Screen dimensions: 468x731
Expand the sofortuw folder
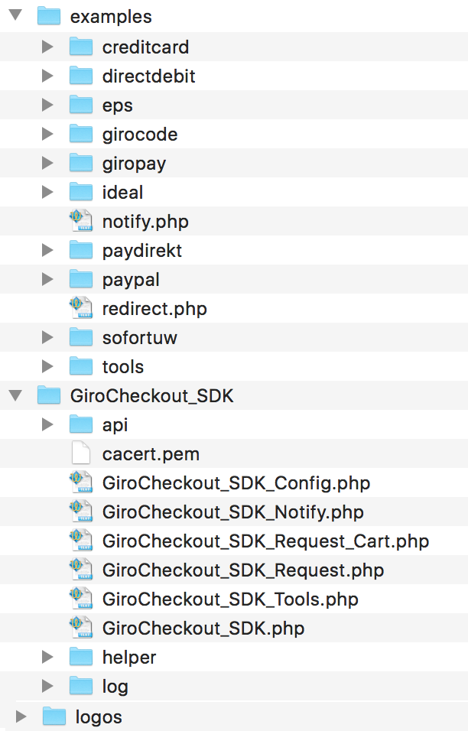(x=47, y=337)
